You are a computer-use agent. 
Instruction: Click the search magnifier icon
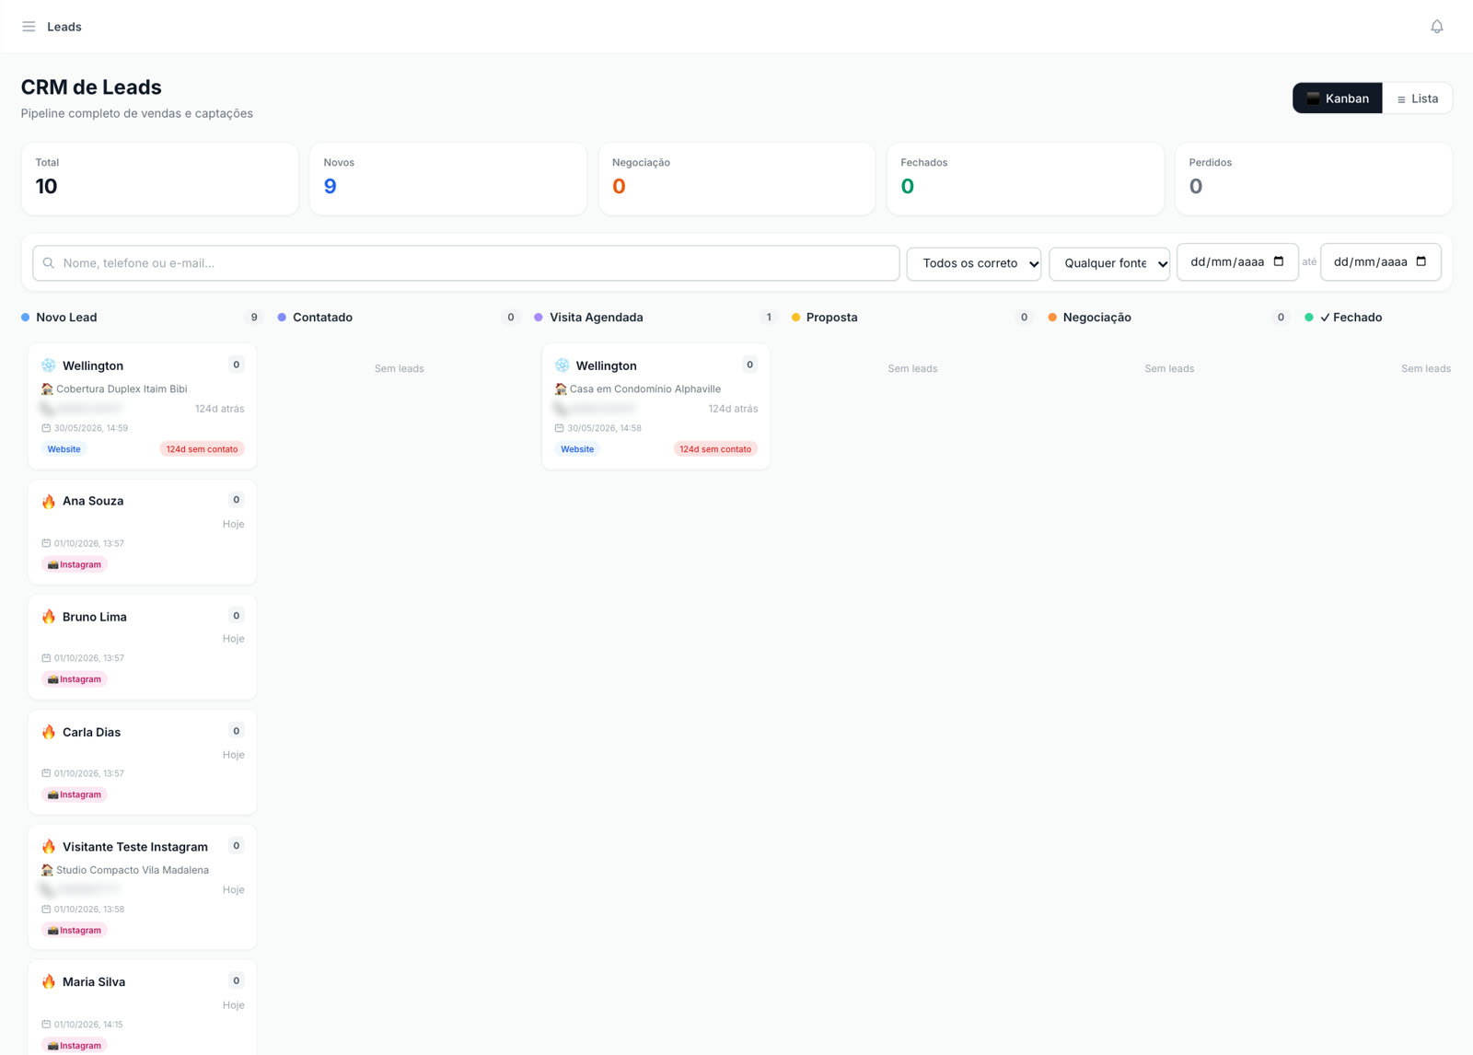[49, 263]
